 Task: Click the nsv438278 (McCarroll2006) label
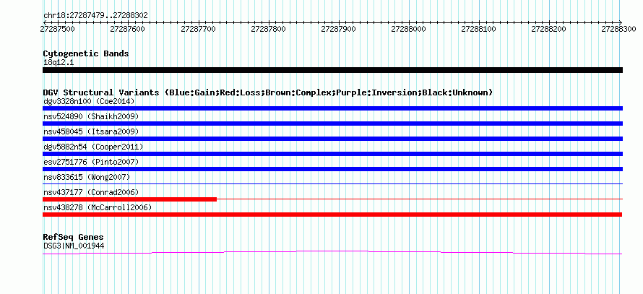pyautogui.click(x=98, y=207)
